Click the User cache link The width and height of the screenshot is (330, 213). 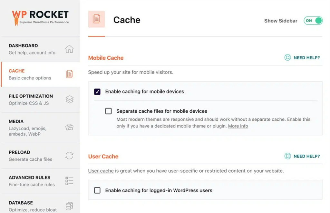(101, 171)
